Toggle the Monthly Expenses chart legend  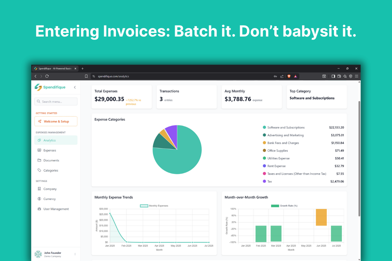(154, 206)
